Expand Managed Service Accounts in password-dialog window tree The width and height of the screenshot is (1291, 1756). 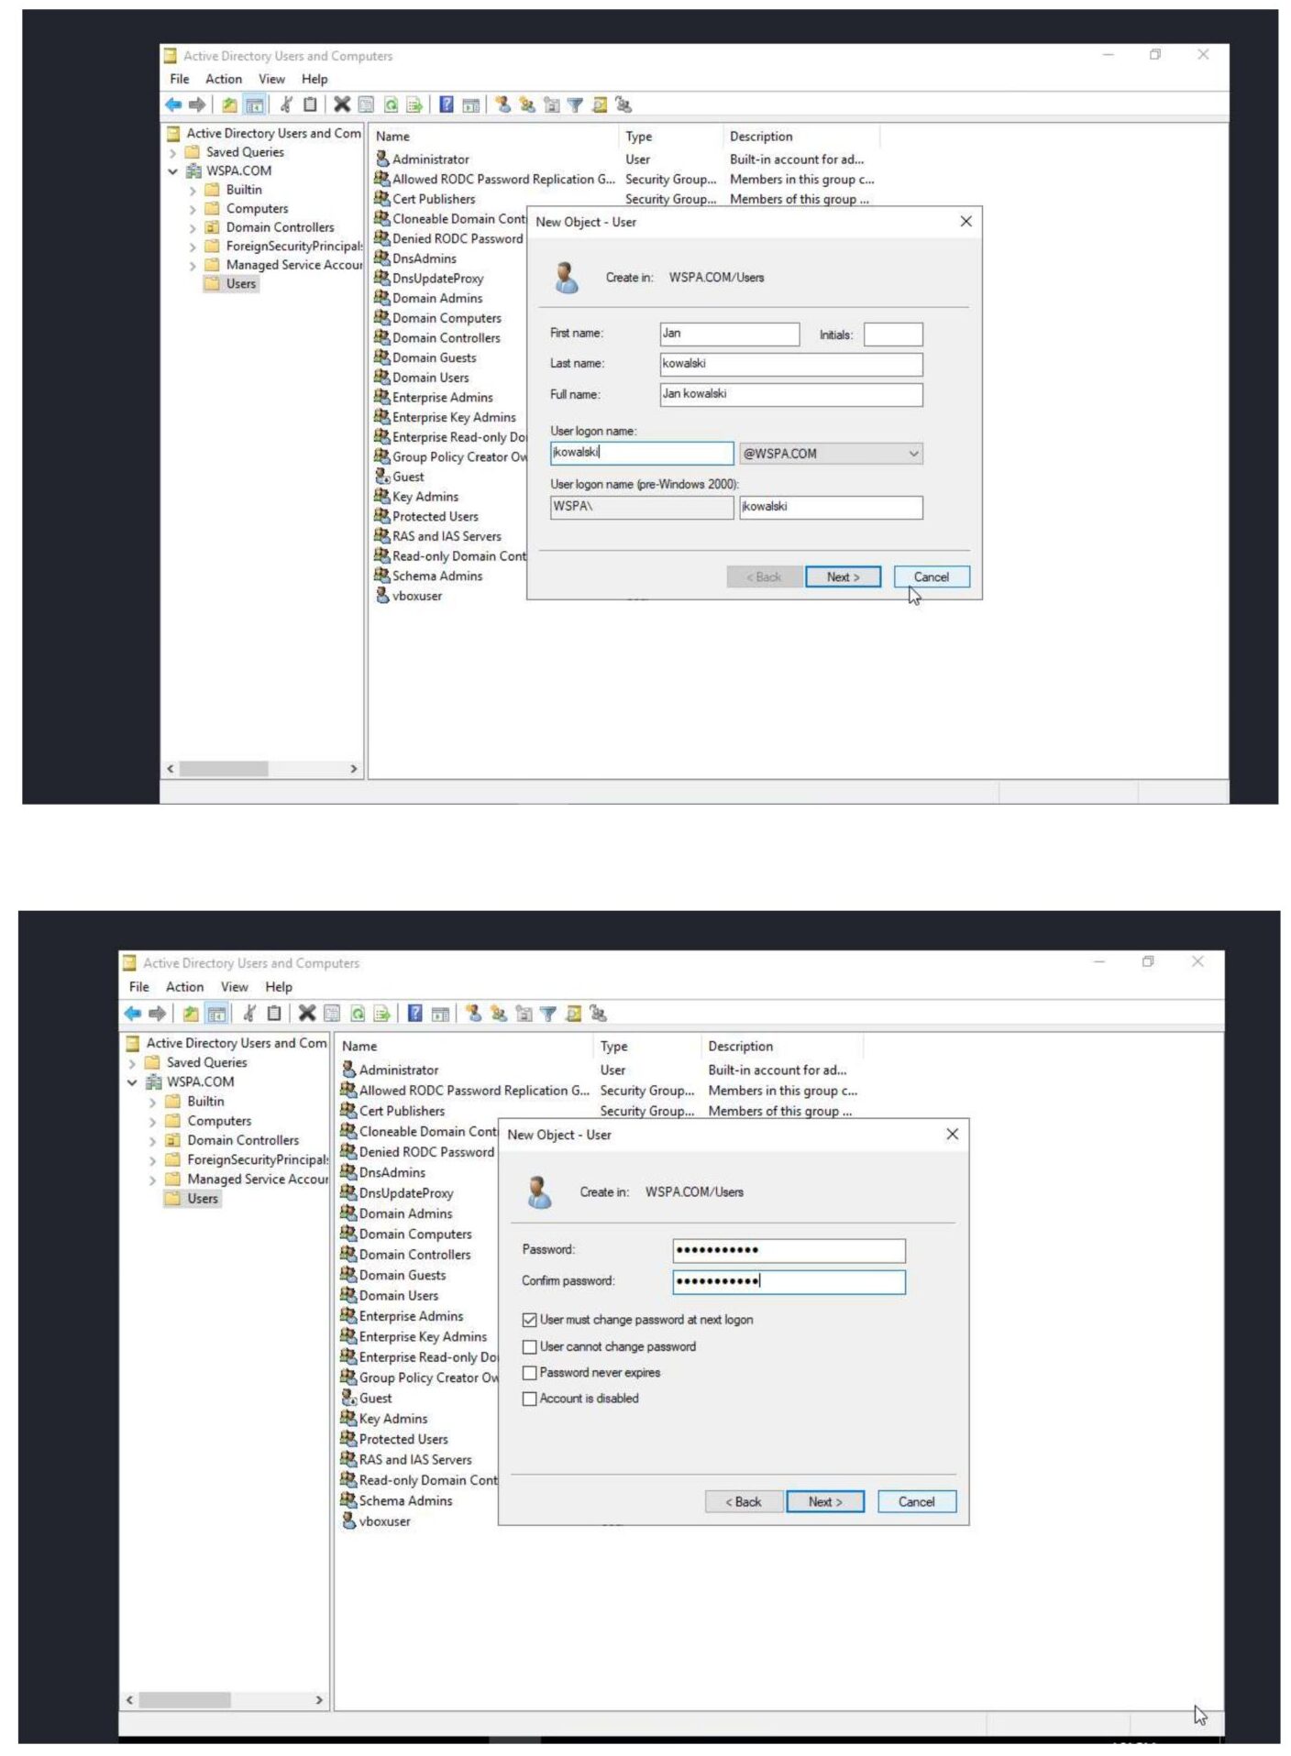click(152, 1180)
